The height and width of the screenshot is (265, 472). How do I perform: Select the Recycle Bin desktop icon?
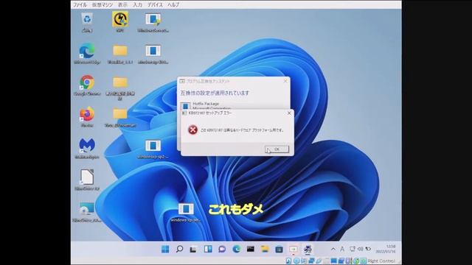coord(87,21)
